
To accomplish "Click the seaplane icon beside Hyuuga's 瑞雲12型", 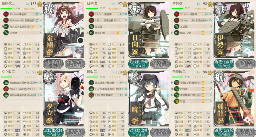I will (91, 33).
